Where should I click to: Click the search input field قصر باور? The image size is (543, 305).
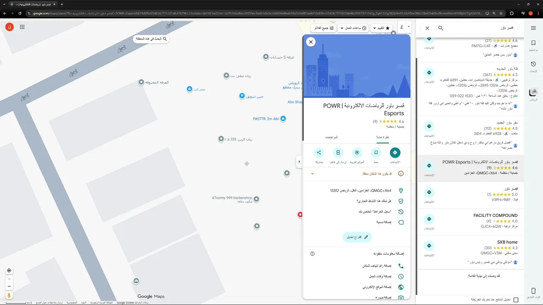click(x=481, y=28)
